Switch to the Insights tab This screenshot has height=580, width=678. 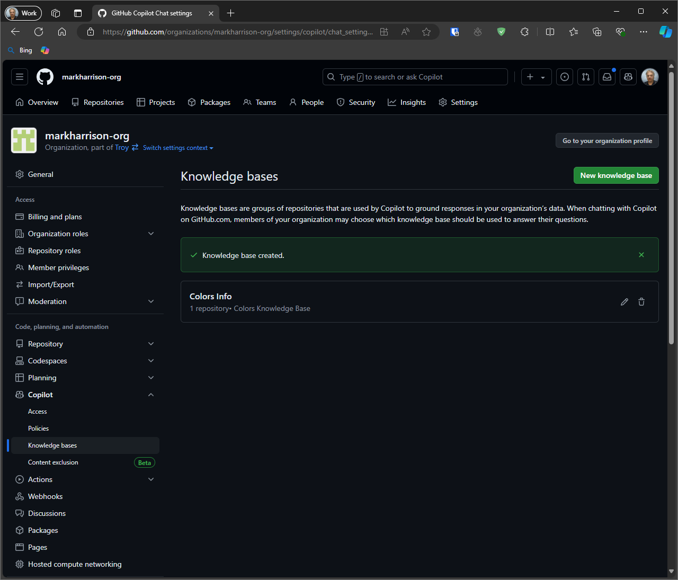click(x=407, y=102)
